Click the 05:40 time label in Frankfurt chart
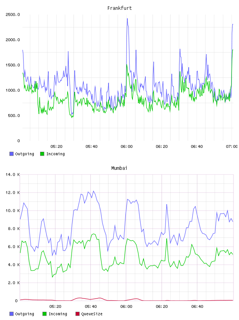 click(92, 147)
